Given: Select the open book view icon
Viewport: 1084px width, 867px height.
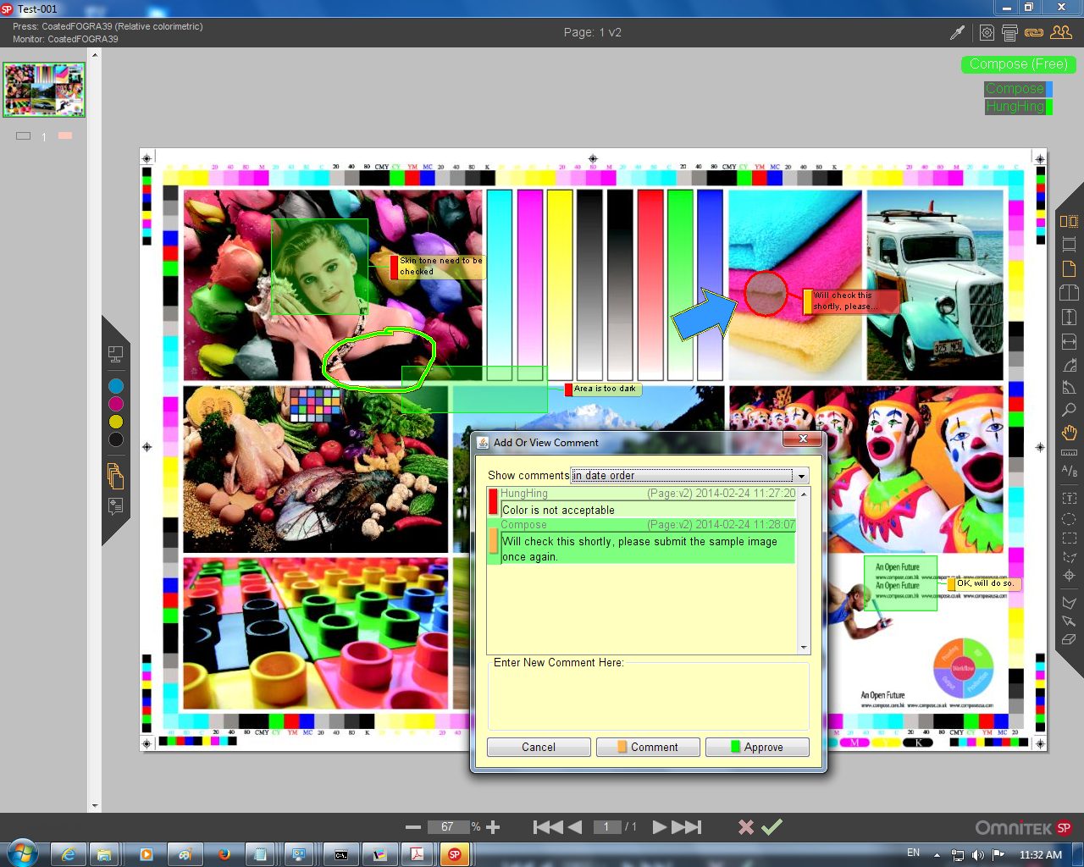Looking at the screenshot, I should tap(1069, 292).
